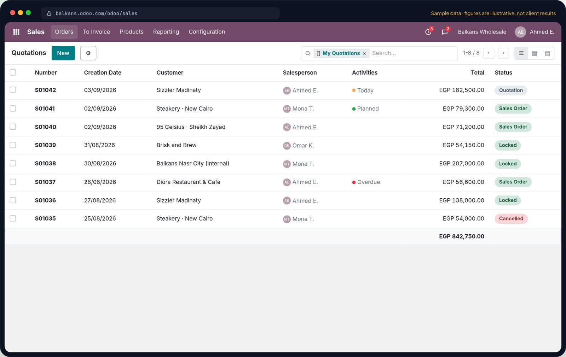Open the apps grid menu icon
This screenshot has width=566, height=357.
point(16,32)
